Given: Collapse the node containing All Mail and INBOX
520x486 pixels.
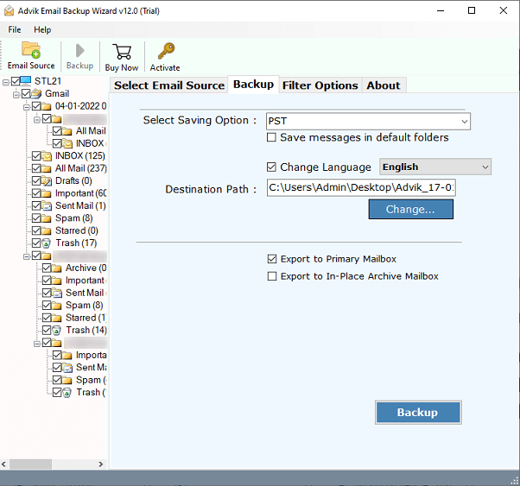Looking at the screenshot, I should 37,120.
